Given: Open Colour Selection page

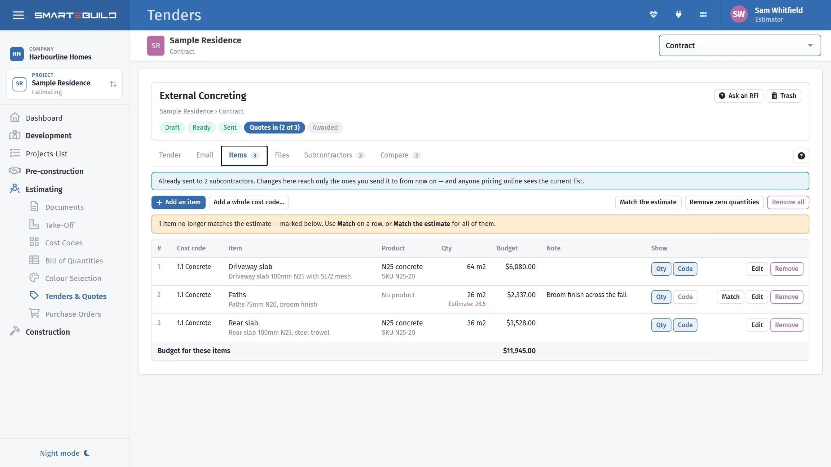Looking at the screenshot, I should pos(73,278).
